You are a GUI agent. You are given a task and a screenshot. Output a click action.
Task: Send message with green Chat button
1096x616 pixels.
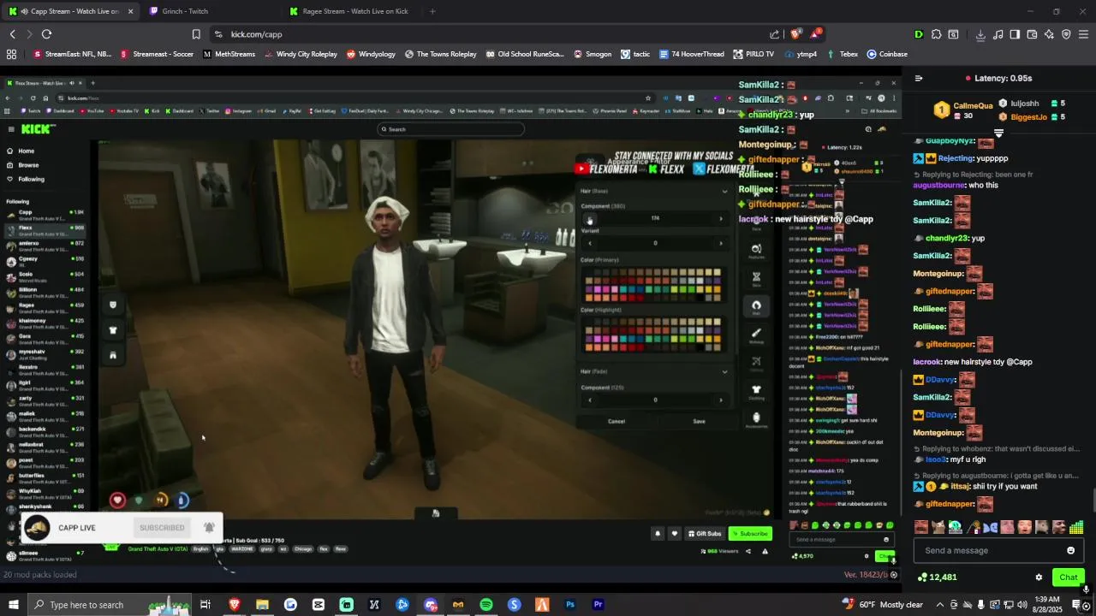tap(1069, 577)
